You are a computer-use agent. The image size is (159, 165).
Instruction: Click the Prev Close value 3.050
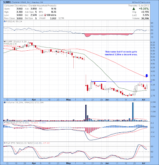tap(19, 18)
